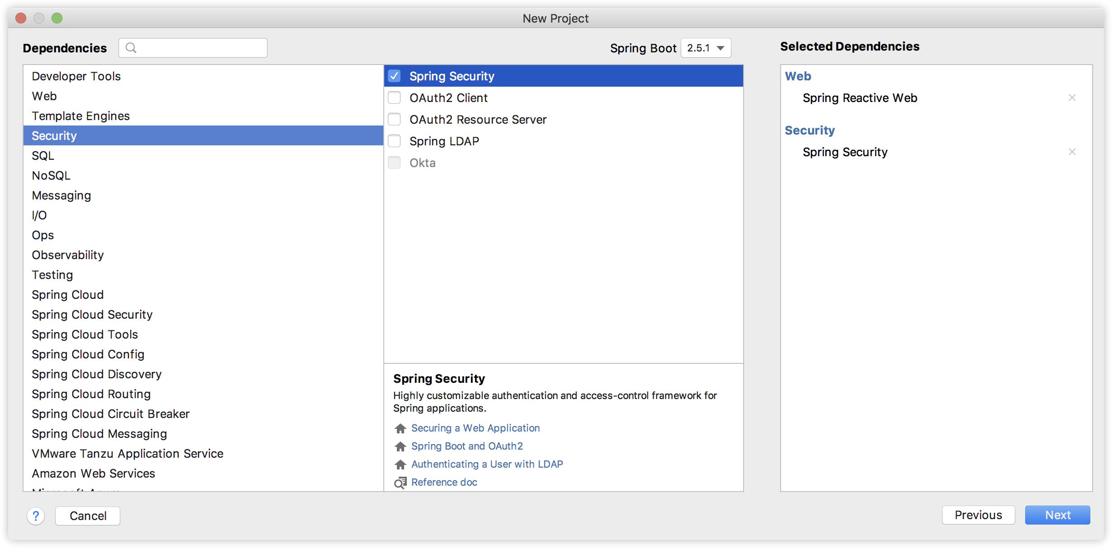Click the help question mark icon
1112x548 pixels.
tap(36, 515)
